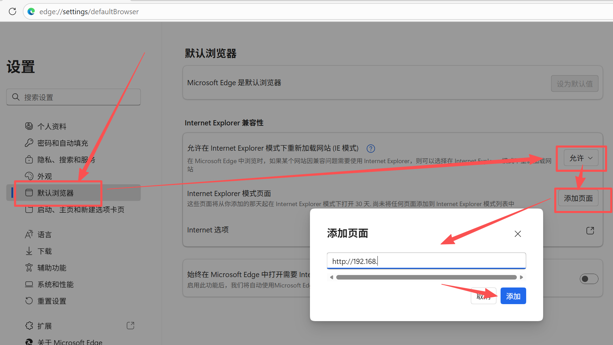Viewport: 613px width, 345px height.
Task: Click the download arrow icon beside 下载
Action: tap(29, 251)
